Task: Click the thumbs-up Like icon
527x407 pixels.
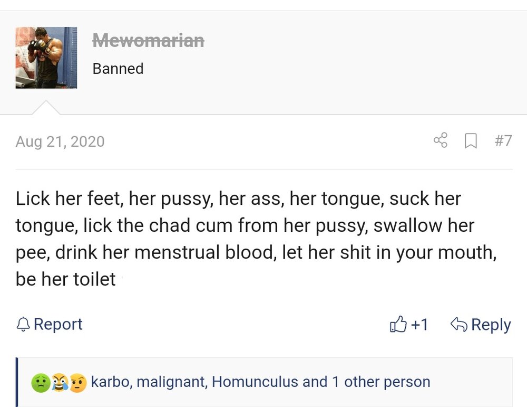Action: click(x=399, y=325)
